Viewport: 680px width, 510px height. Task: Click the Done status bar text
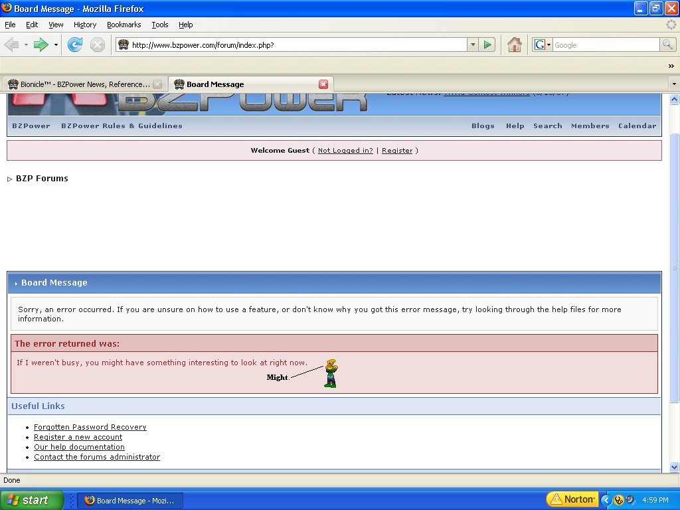[x=12, y=480]
